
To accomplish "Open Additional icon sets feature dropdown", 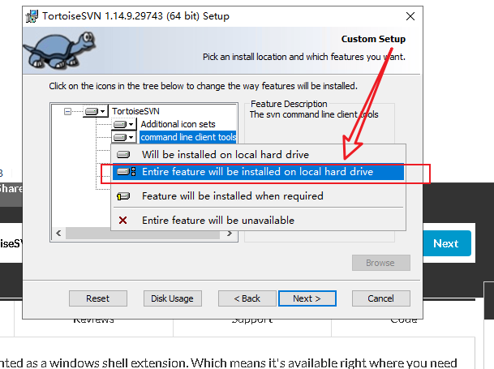I will [x=124, y=124].
